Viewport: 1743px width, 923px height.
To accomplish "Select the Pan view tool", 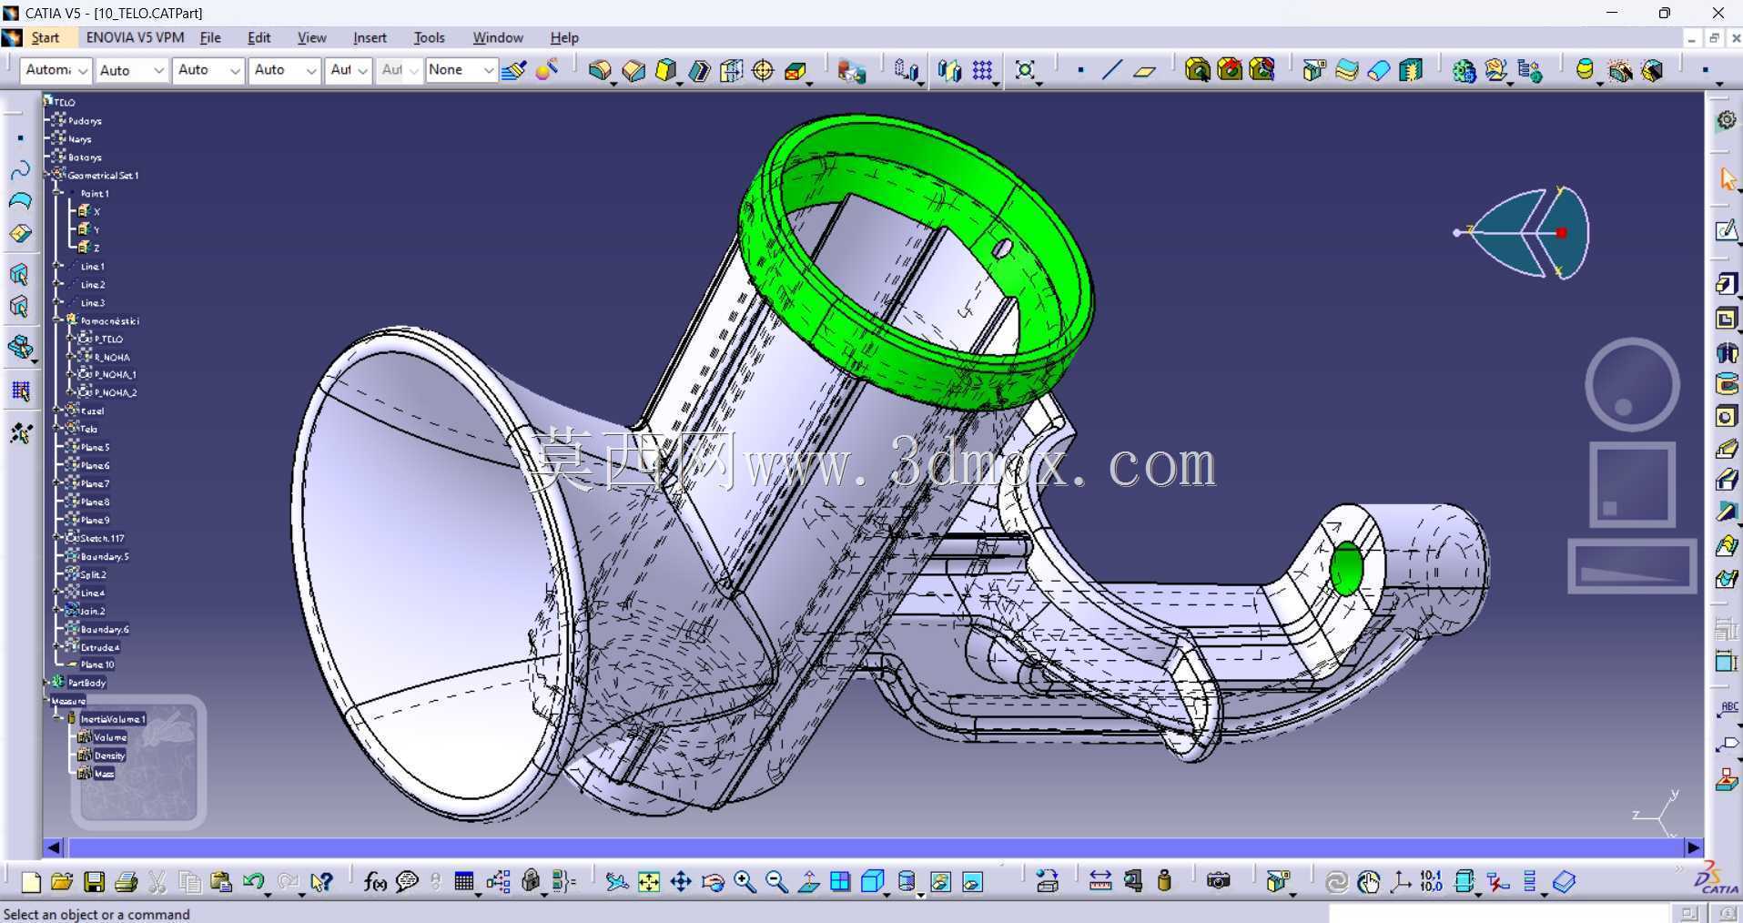I will coord(681,882).
